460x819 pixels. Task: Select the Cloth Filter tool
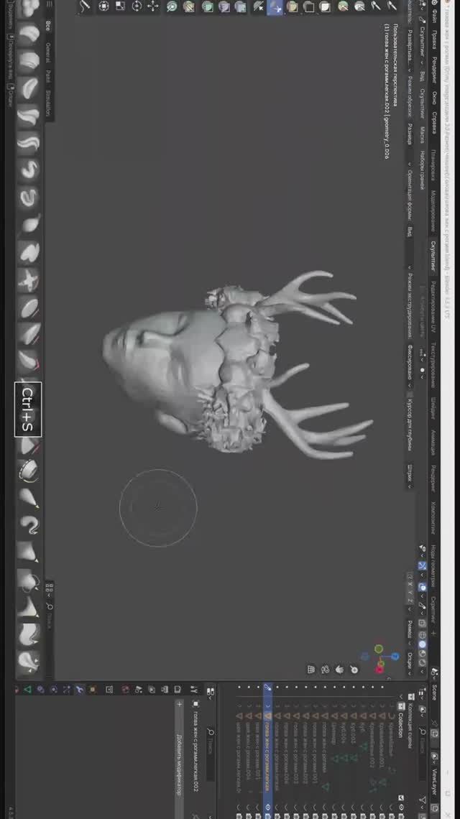click(224, 6)
